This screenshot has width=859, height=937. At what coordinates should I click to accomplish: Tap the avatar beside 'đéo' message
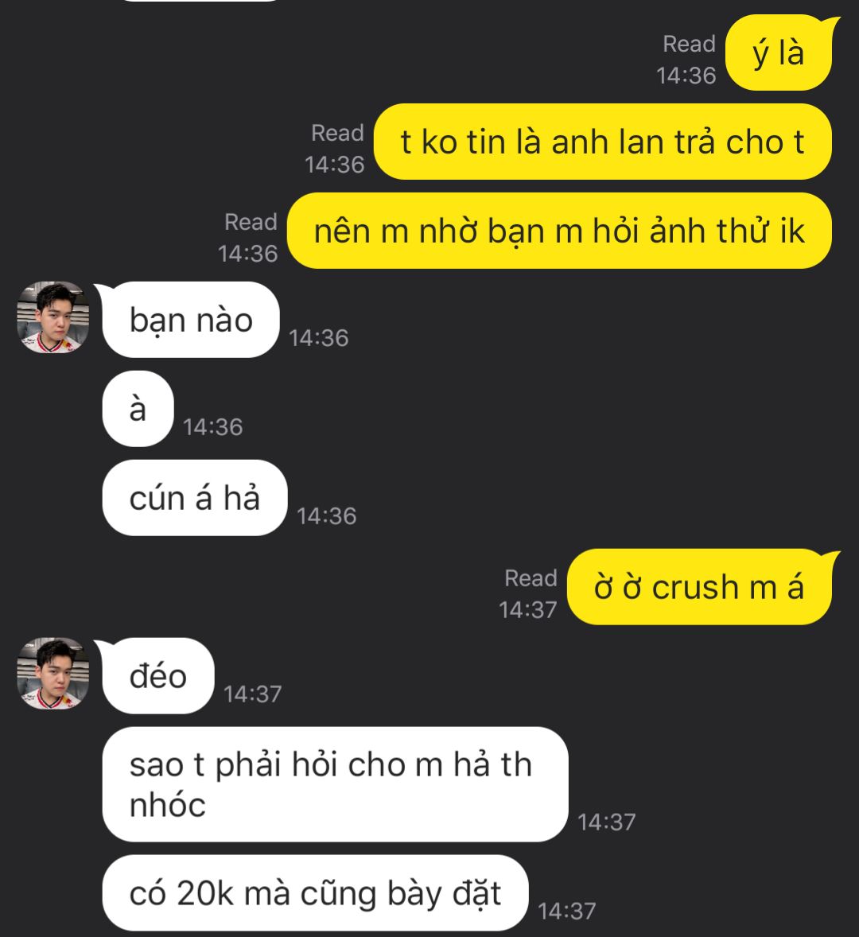(x=53, y=673)
